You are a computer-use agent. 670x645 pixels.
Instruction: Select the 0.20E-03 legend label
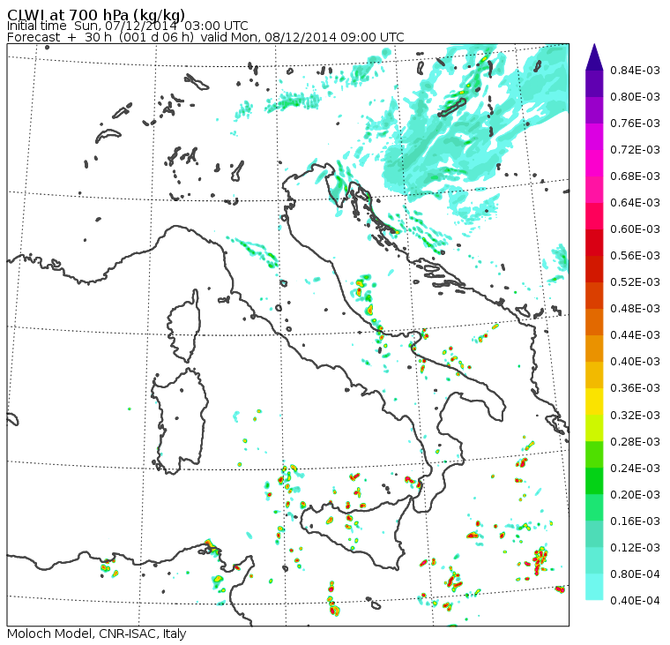pyautogui.click(x=635, y=495)
